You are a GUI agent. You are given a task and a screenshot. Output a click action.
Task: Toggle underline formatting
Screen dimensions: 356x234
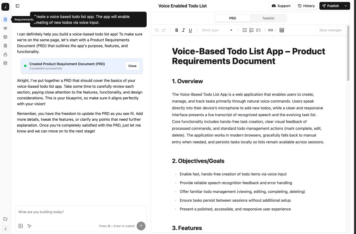pyautogui.click(x=190, y=30)
